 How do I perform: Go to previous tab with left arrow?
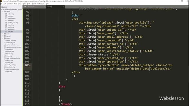[24, 7]
